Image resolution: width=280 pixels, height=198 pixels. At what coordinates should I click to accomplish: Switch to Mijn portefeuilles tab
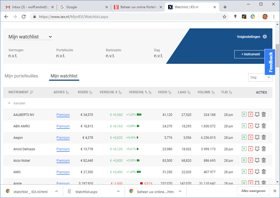[21, 76]
